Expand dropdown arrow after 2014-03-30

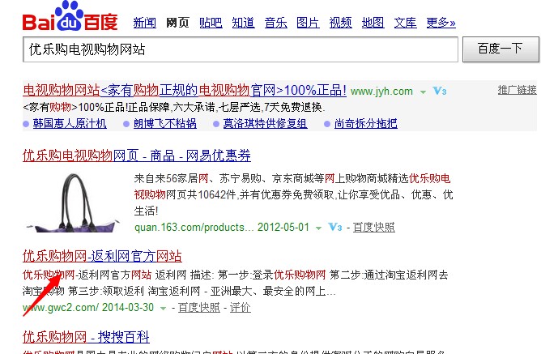164,308
